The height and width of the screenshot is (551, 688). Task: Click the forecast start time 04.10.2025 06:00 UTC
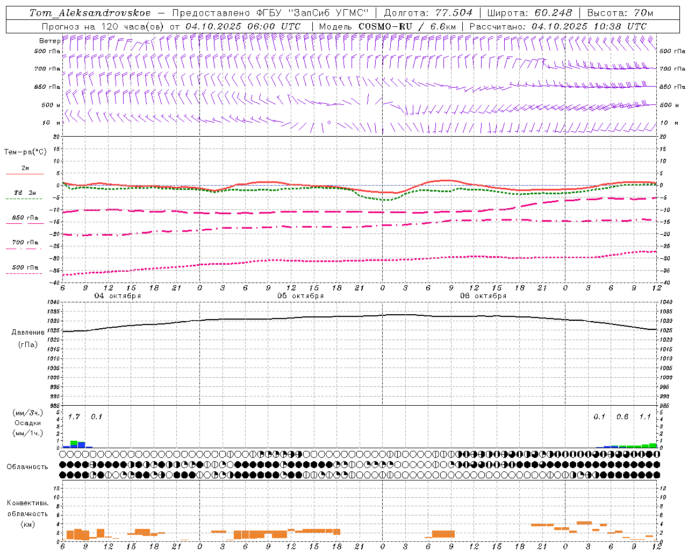click(x=243, y=26)
